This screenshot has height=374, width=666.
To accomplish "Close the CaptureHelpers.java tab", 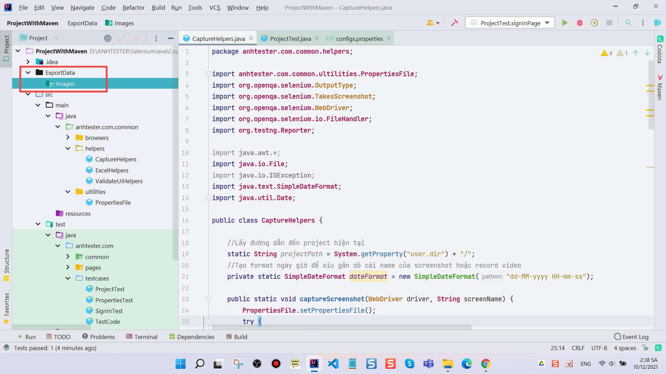I will click(251, 38).
